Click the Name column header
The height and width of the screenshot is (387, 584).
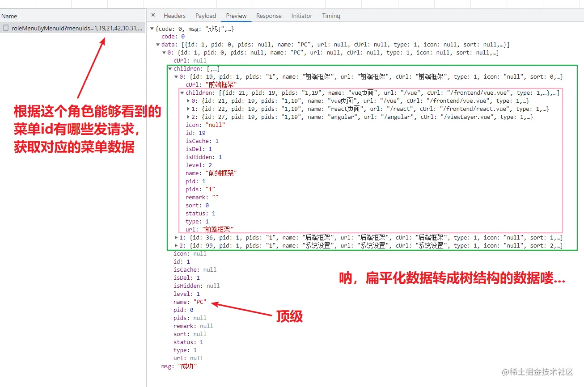point(9,16)
